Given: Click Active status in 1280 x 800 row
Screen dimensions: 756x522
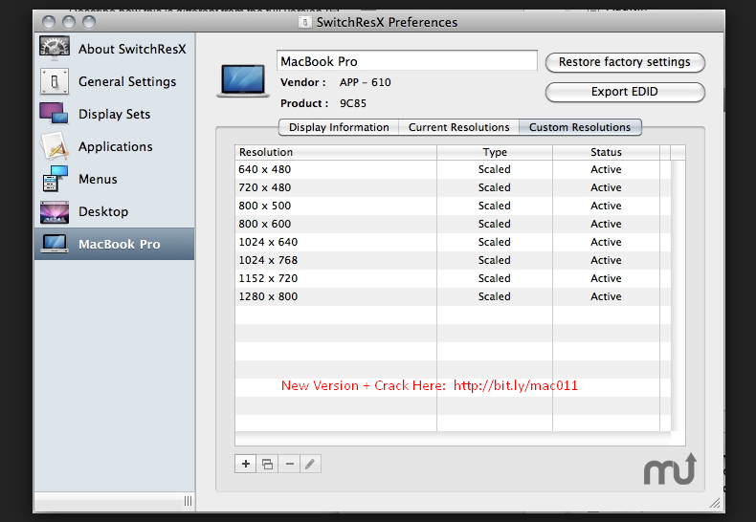Looking at the screenshot, I should pyautogui.click(x=606, y=296).
